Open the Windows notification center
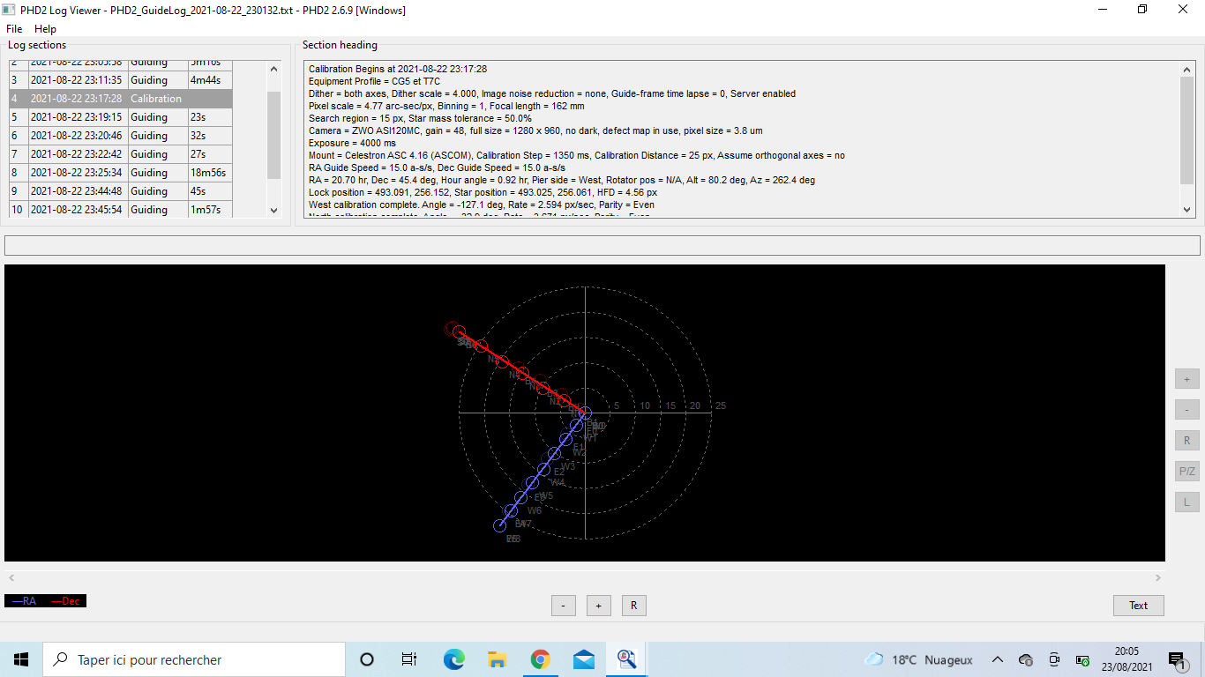1205x677 pixels. click(1178, 659)
